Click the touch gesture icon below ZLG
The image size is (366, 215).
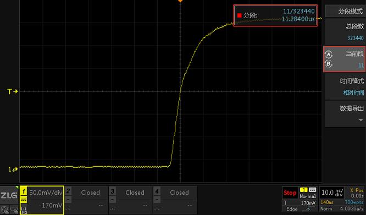tap(4, 210)
